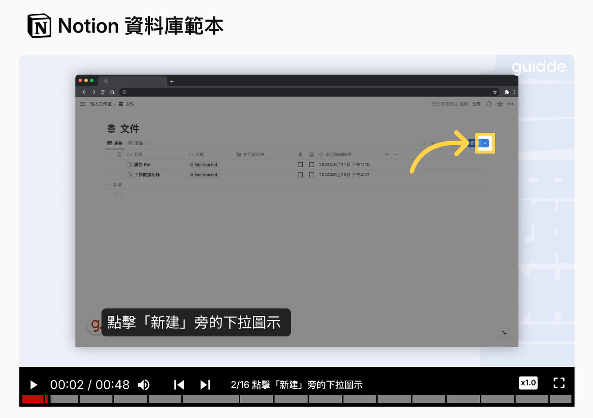Open 文件 breadcrumb link

(x=127, y=104)
